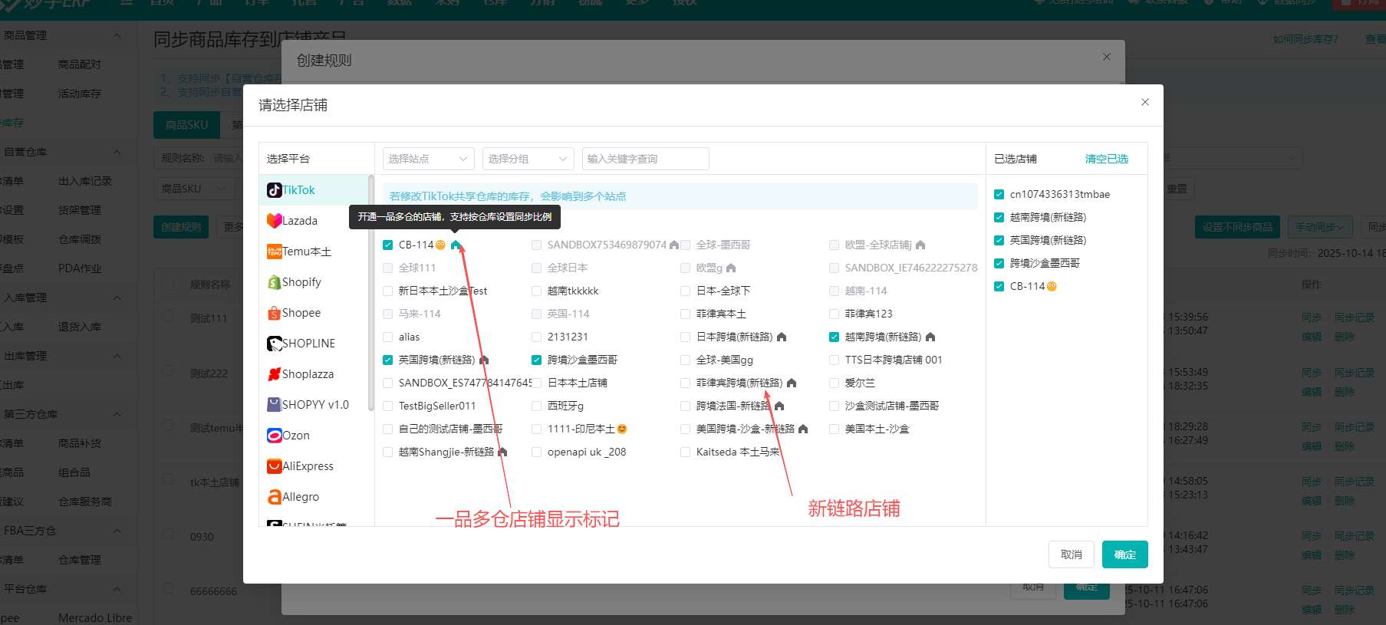This screenshot has width=1386, height=625.
Task: Select the Shoplazza platform icon
Action: pyautogui.click(x=274, y=374)
